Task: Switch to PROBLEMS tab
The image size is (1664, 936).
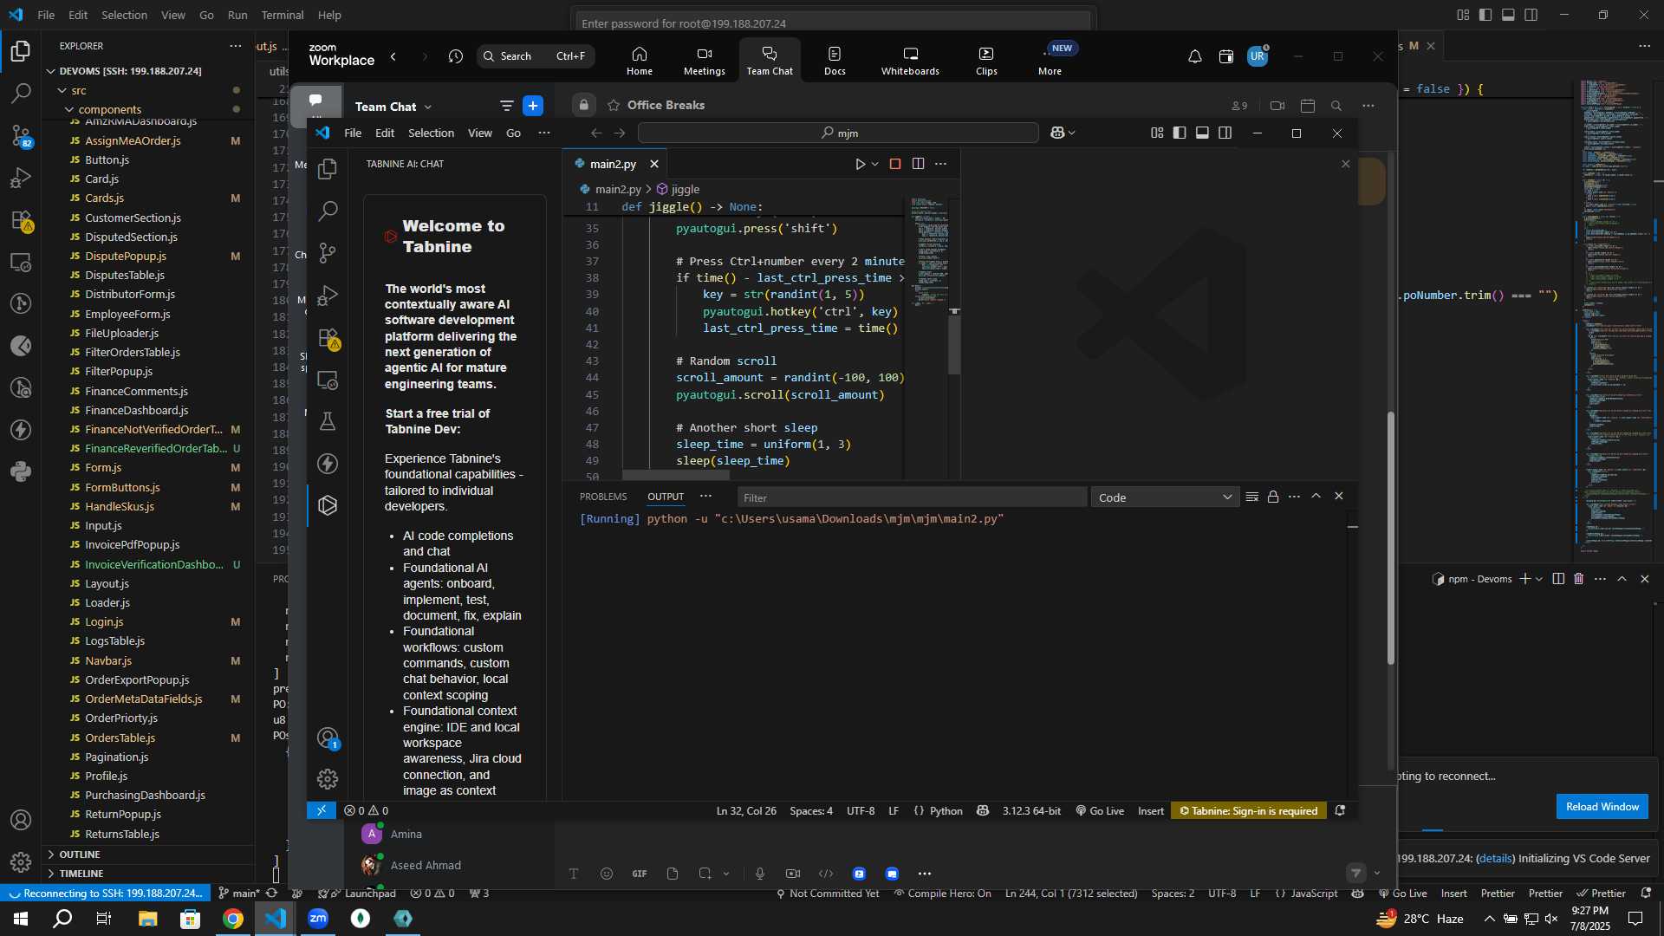Action: coord(603,497)
